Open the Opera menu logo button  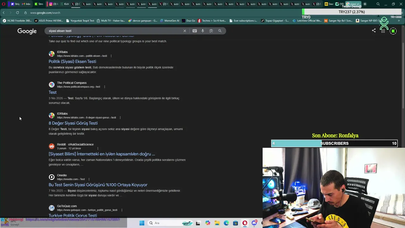coord(3,4)
